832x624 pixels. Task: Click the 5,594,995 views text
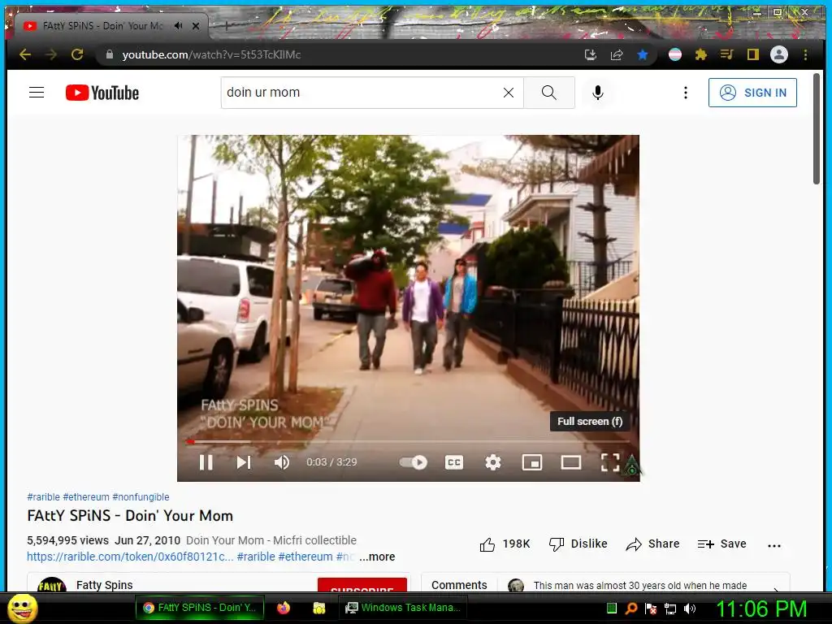(68, 540)
